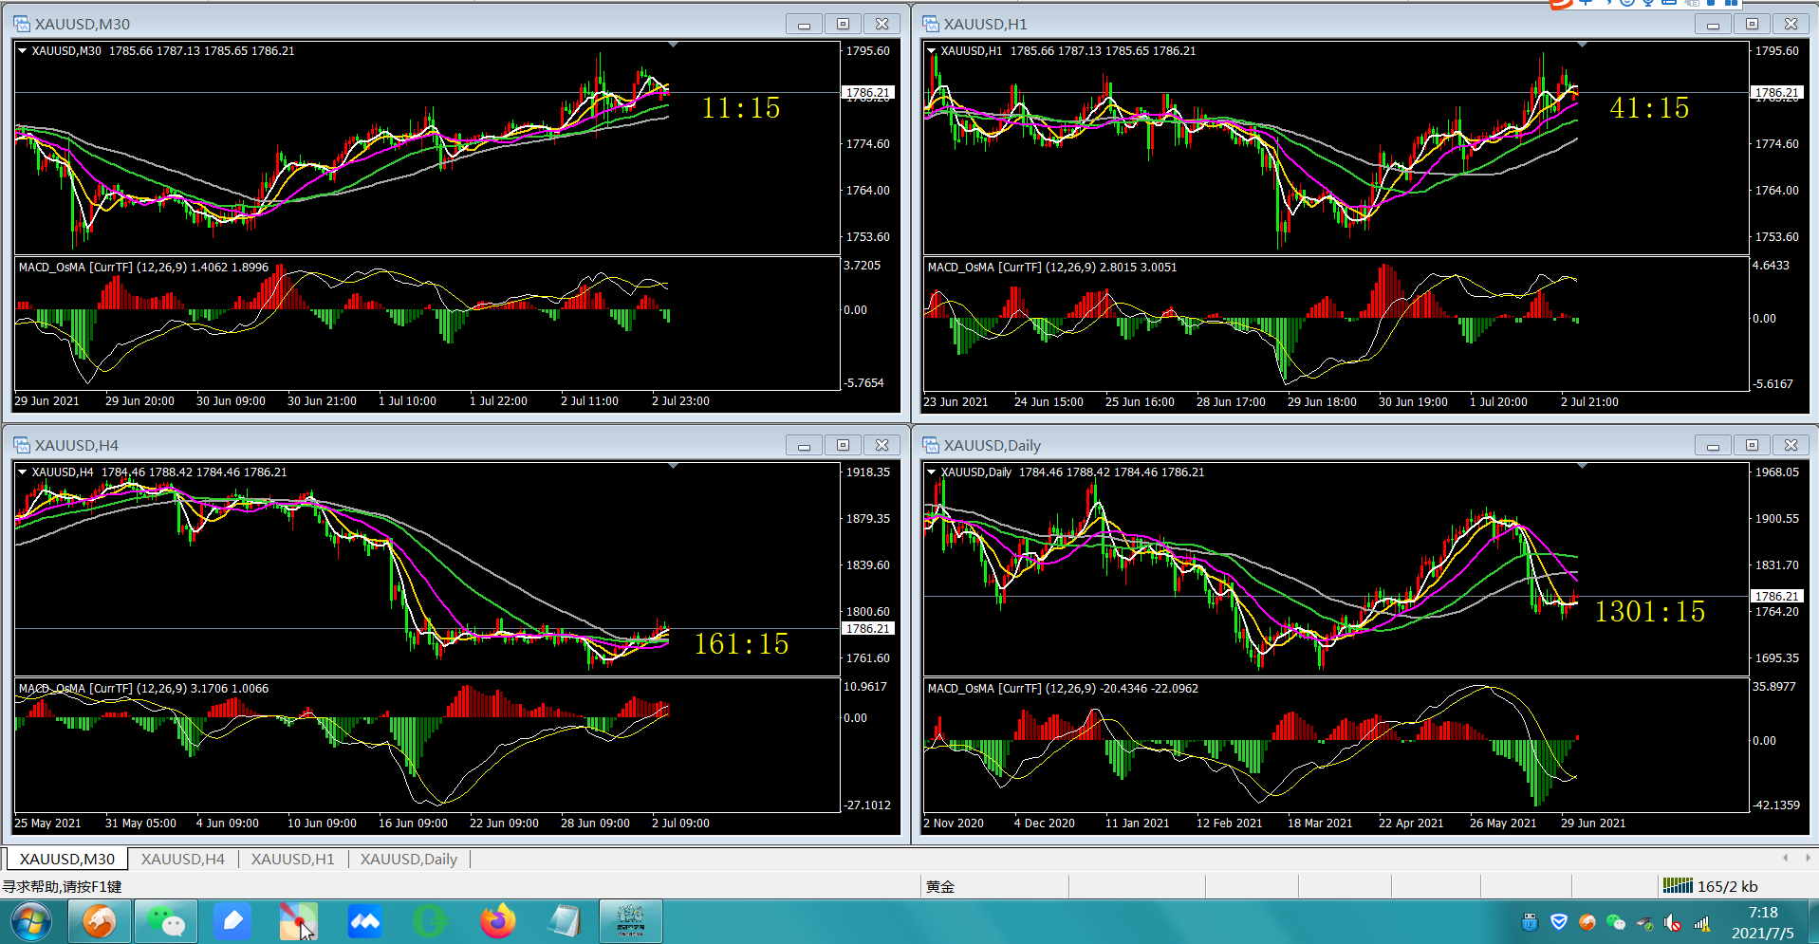Click the WeChat system tray icon

click(x=1616, y=922)
